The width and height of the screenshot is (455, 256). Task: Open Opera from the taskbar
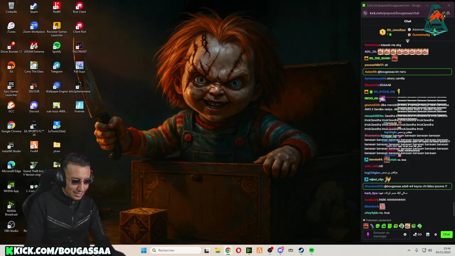click(238, 250)
